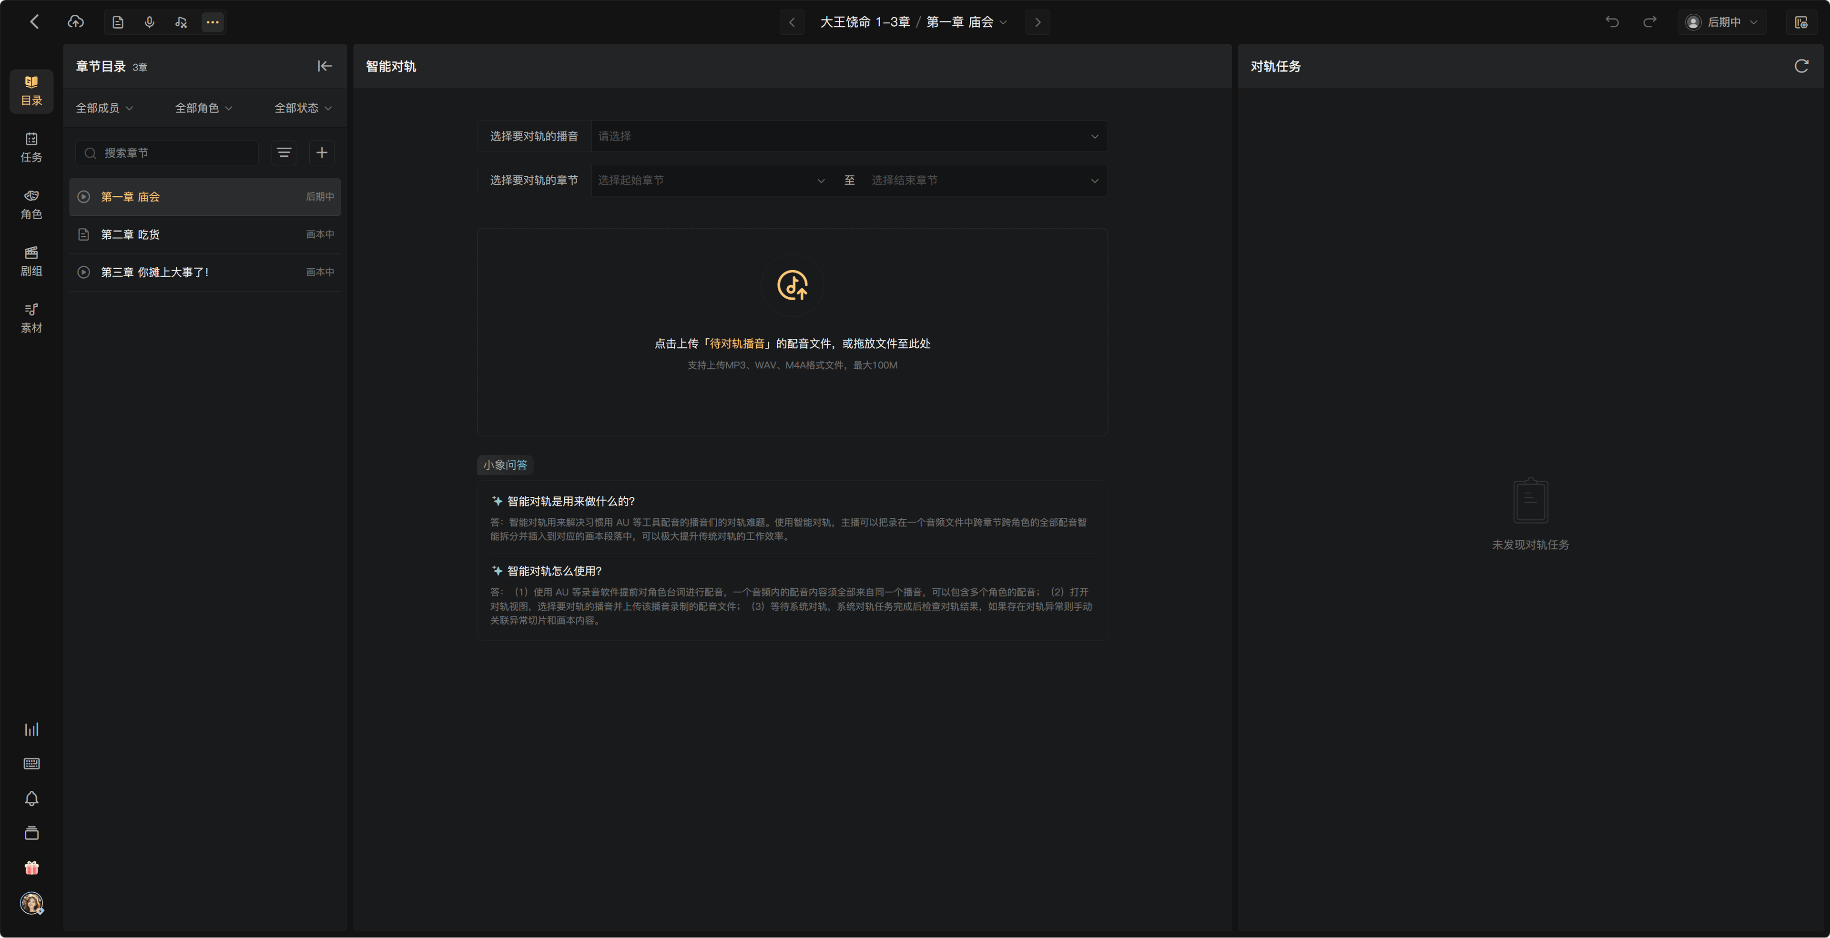Screen dimensions: 1830x938
Task: Click the 小象问答 tag
Action: click(x=505, y=465)
